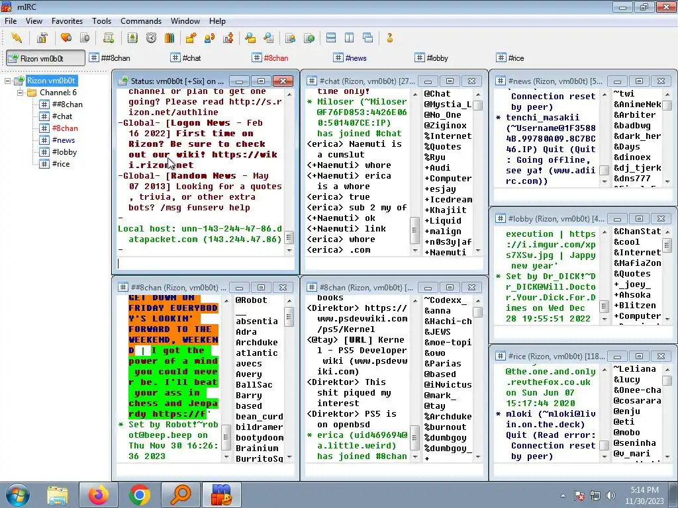Open the Channels list toolbar icon
The height and width of the screenshot is (508, 678).
pos(85,38)
